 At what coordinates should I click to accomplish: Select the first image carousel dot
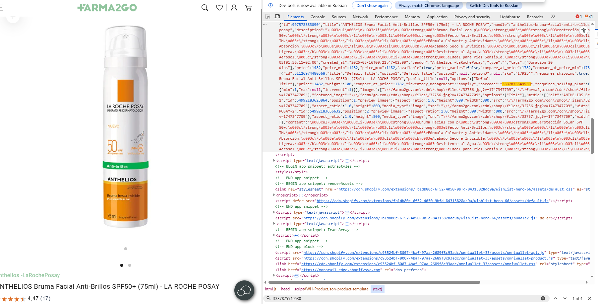(122, 265)
